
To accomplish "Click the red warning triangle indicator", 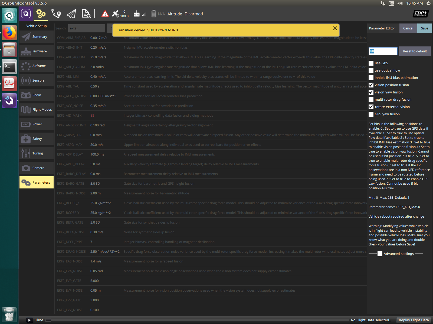I will (105, 14).
